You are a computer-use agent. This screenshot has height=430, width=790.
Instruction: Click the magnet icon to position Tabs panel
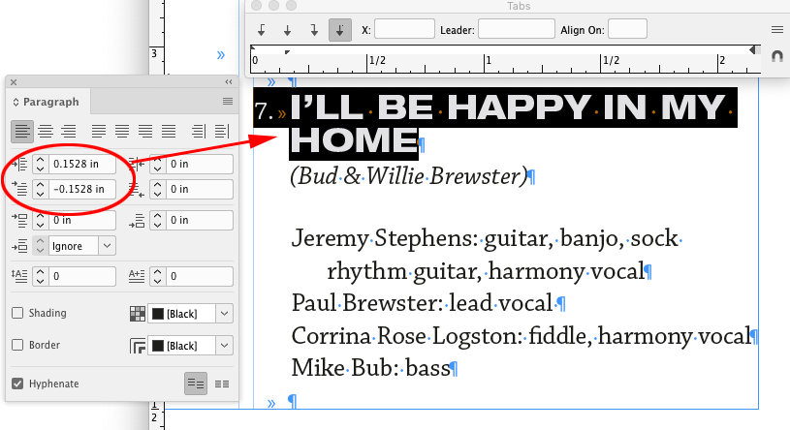tap(776, 56)
